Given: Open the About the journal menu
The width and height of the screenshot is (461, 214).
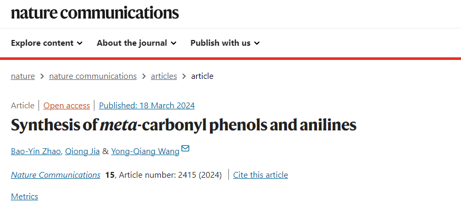Looking at the screenshot, I should click(137, 43).
